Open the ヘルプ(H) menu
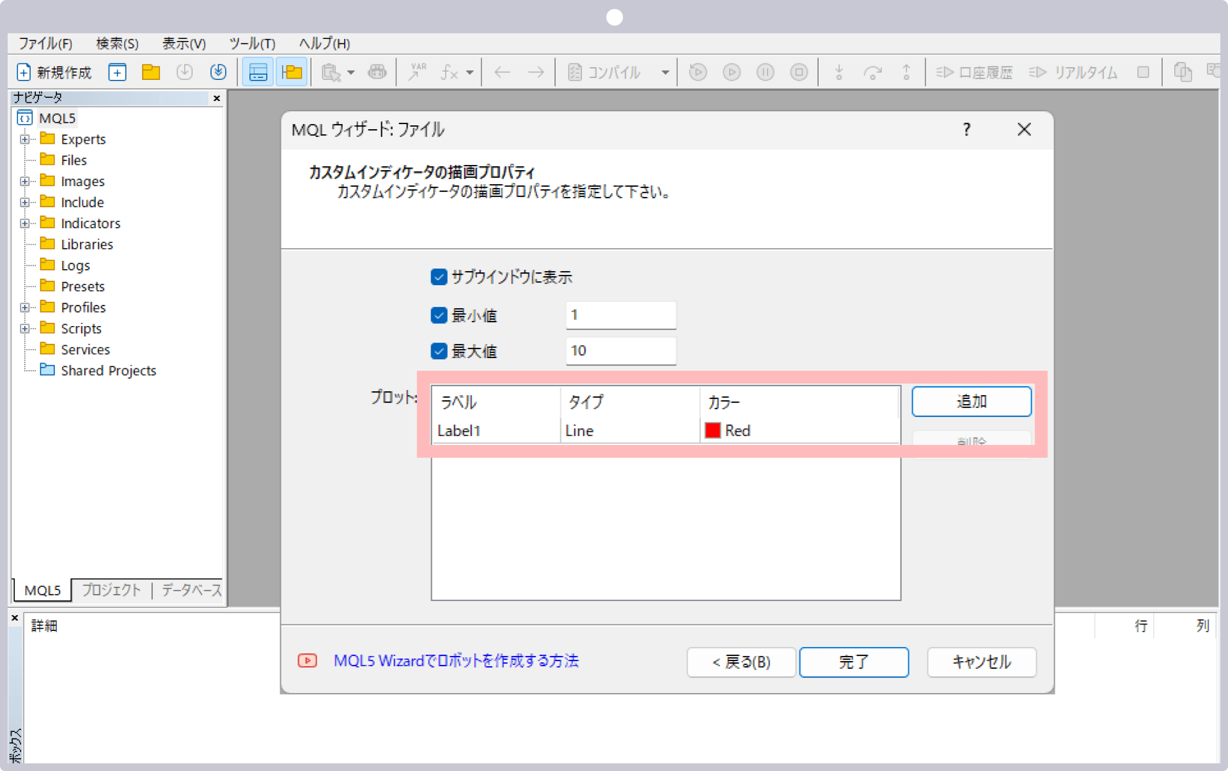The image size is (1228, 771). (324, 43)
